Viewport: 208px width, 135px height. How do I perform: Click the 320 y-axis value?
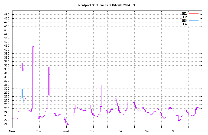coord(6,81)
